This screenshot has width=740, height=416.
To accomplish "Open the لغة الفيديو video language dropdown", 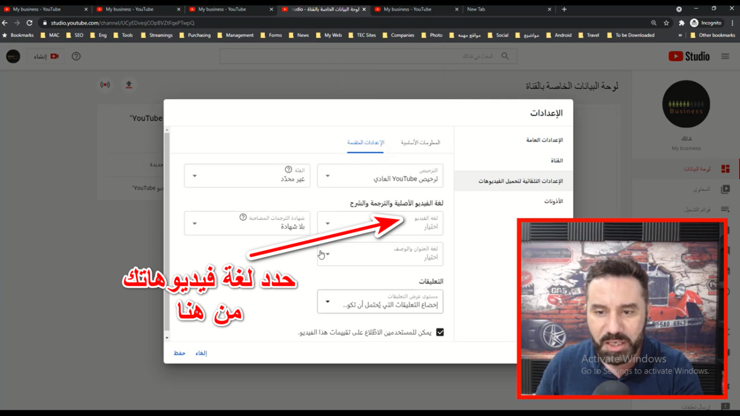I will [x=380, y=223].
